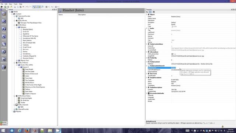The width and height of the screenshot is (236, 133).
Task: Click the Cut scissors toolbar icon
Action: click(15, 7)
